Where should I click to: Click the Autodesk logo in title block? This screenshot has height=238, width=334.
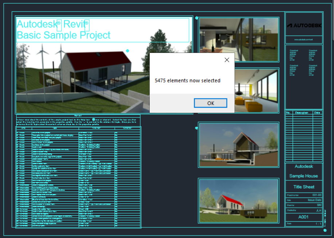pyautogui.click(x=304, y=26)
